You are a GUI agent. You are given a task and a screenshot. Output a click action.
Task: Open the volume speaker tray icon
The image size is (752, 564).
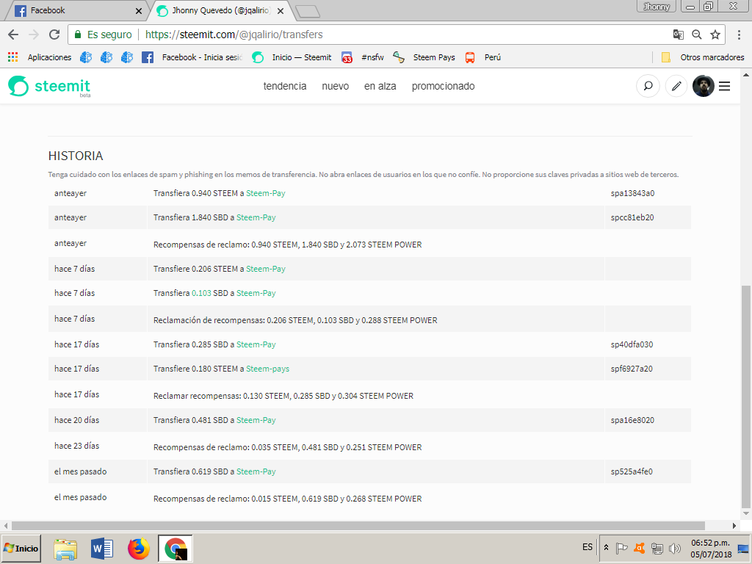pyautogui.click(x=675, y=548)
